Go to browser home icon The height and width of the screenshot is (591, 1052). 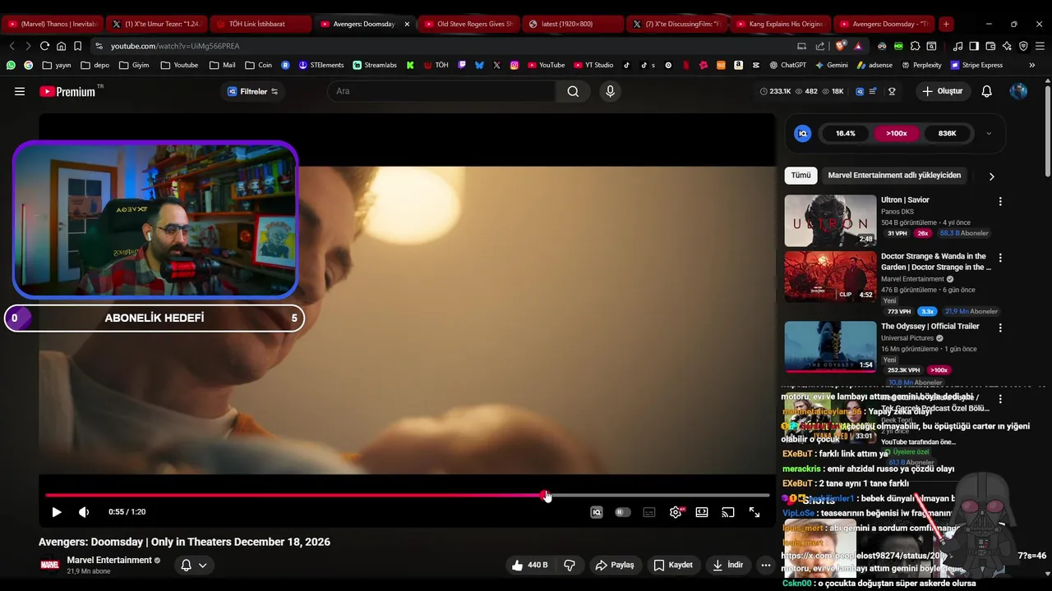(x=61, y=46)
